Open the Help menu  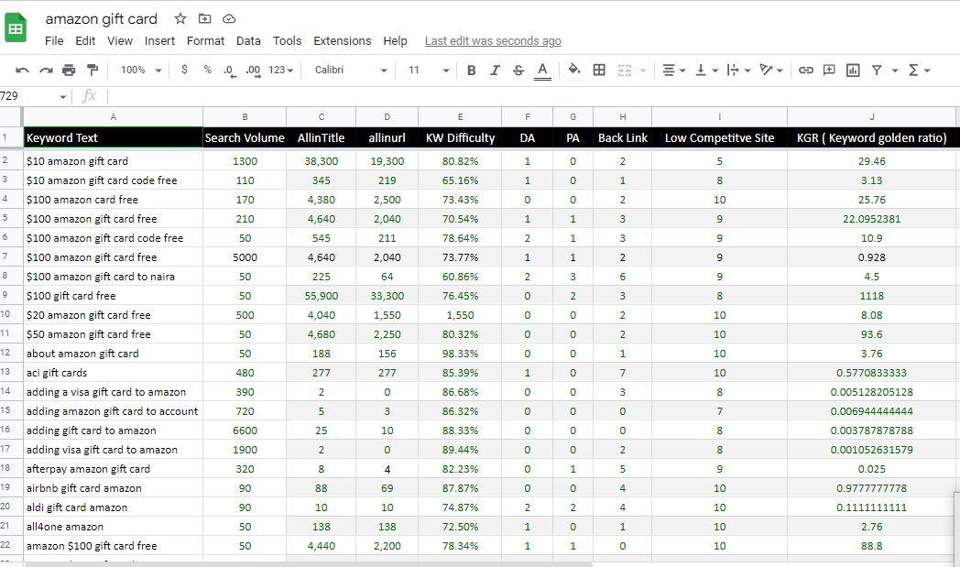tap(395, 41)
